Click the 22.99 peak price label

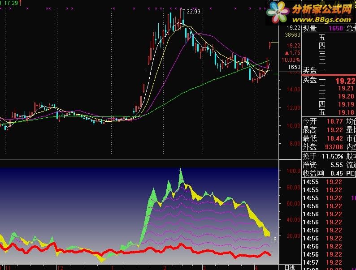pyautogui.click(x=193, y=12)
